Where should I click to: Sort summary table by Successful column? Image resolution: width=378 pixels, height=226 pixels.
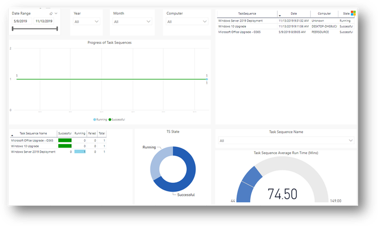[x=65, y=133]
